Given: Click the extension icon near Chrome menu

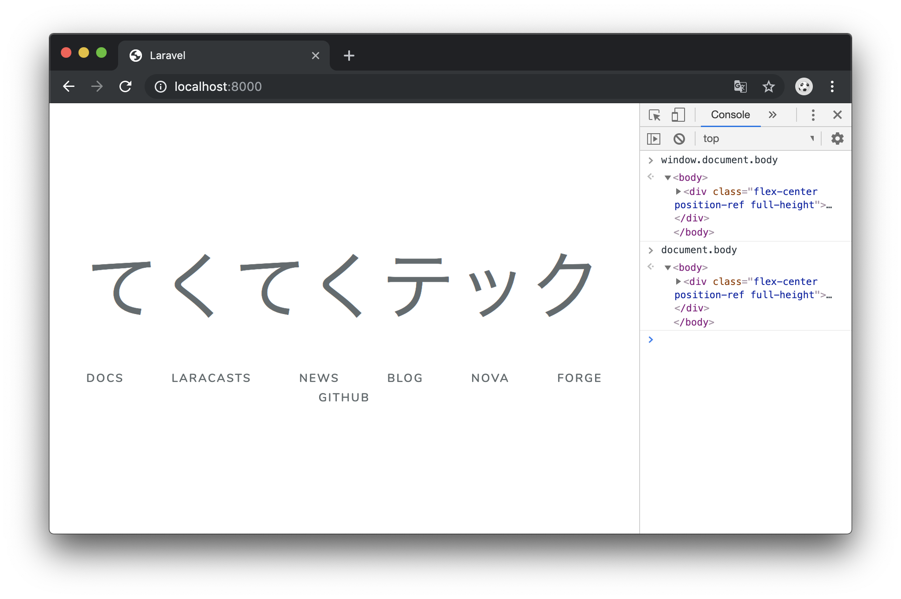Looking at the screenshot, I should (x=804, y=86).
